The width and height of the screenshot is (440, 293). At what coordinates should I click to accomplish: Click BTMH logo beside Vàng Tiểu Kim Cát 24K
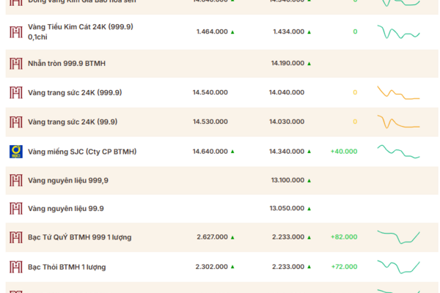(x=16, y=32)
